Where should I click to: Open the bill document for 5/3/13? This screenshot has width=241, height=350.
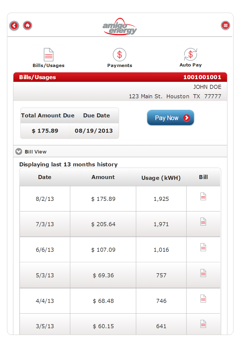pos(203,273)
